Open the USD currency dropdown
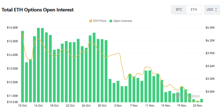 pos(212,10)
